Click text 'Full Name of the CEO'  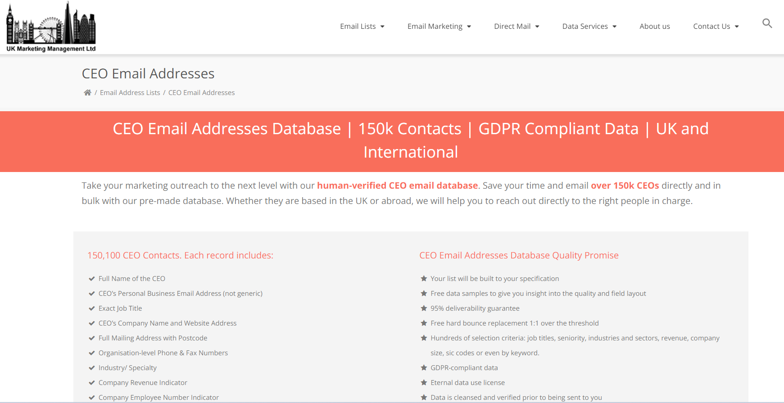coord(132,279)
